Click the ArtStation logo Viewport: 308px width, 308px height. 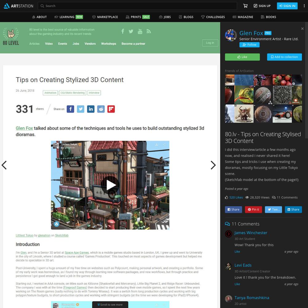click(18, 6)
